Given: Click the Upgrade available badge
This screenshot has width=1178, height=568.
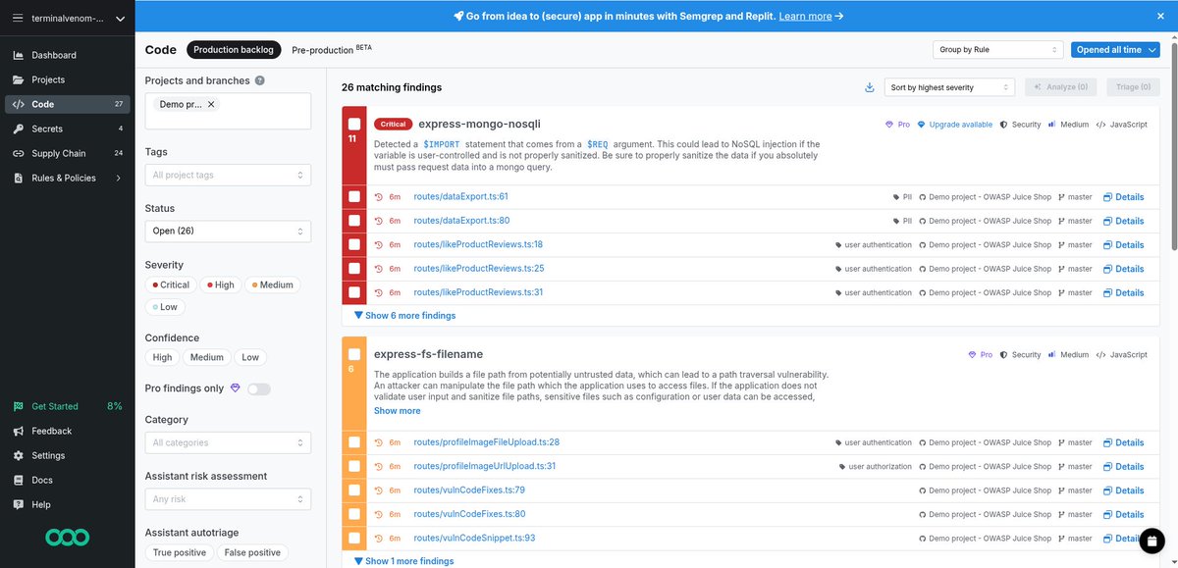Looking at the screenshot, I should coord(954,125).
